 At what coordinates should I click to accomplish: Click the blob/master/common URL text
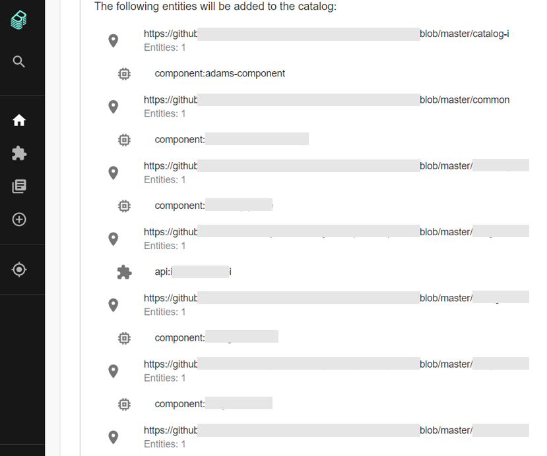tap(464, 100)
